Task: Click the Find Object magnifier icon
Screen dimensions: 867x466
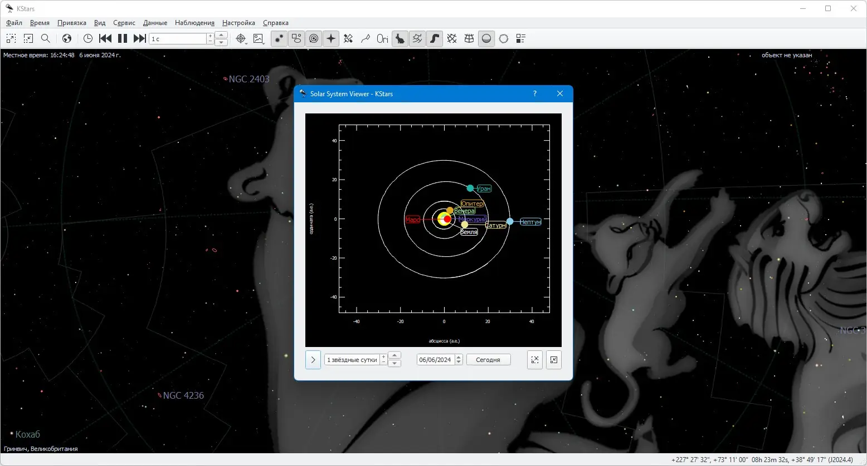Action: coord(46,38)
